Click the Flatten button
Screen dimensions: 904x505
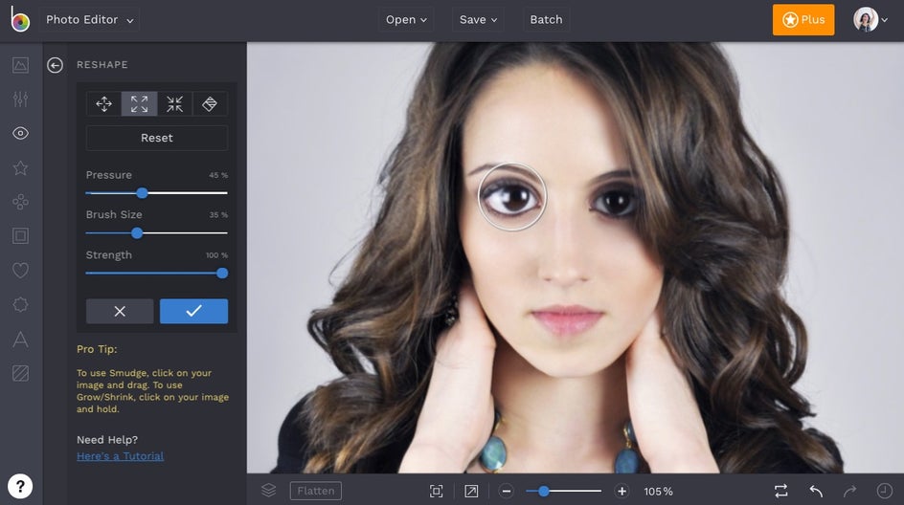(x=316, y=491)
